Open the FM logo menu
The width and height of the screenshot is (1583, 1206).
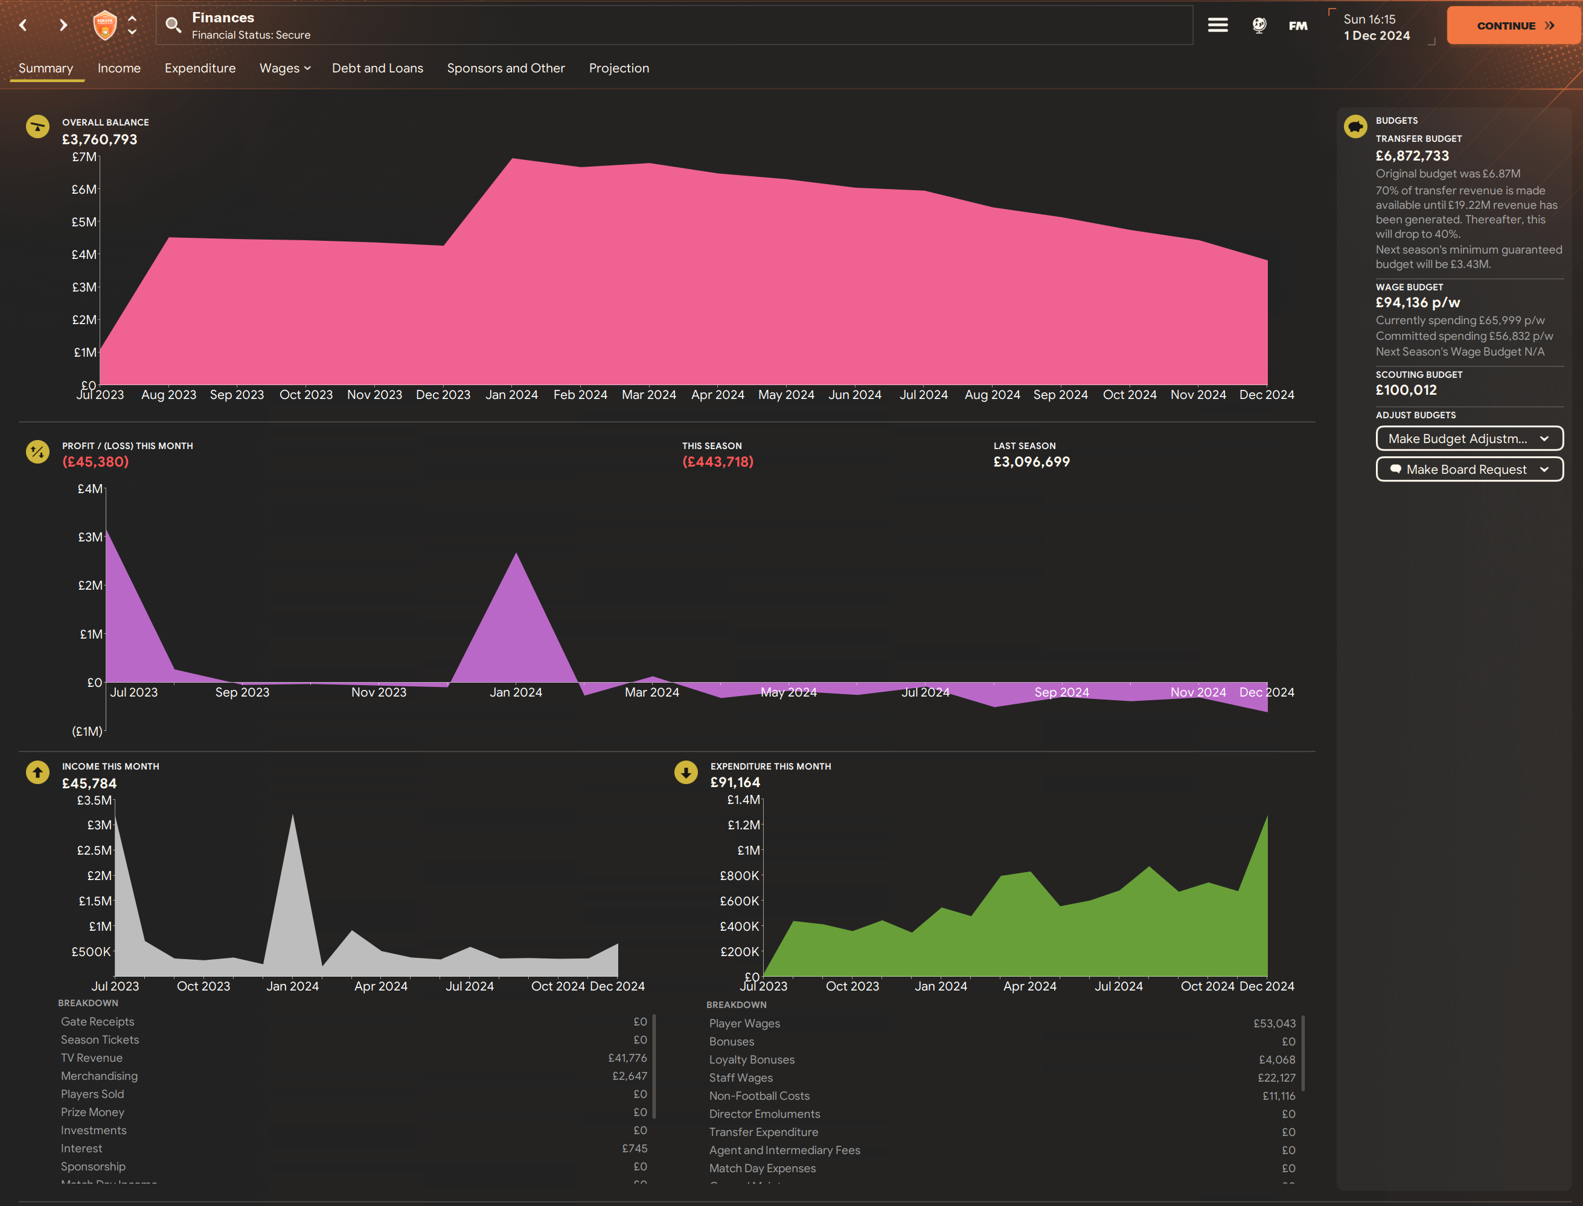[1298, 26]
